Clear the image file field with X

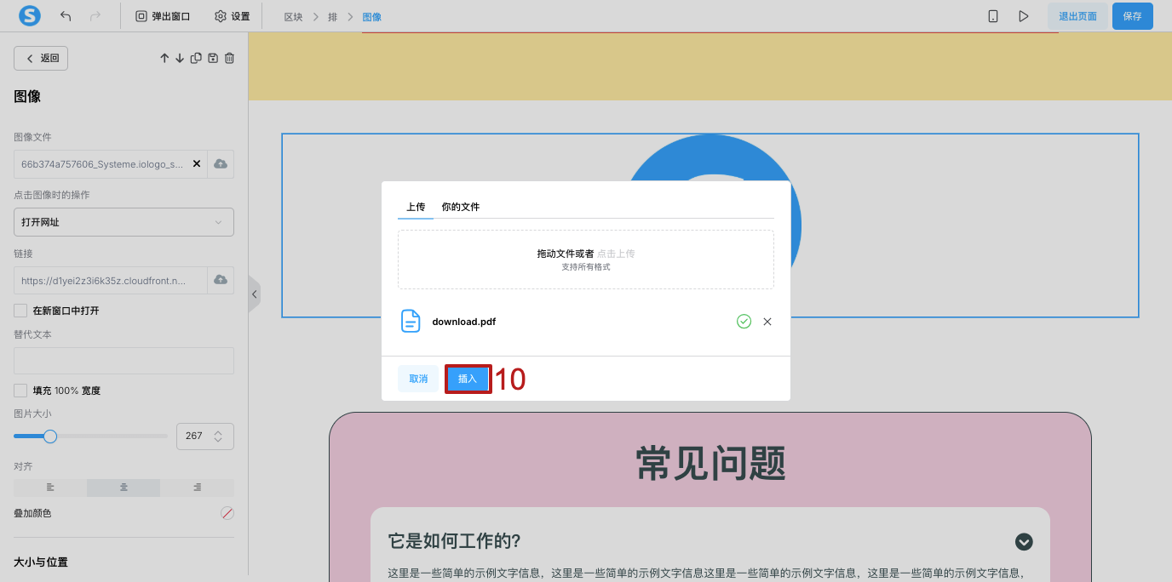point(197,163)
